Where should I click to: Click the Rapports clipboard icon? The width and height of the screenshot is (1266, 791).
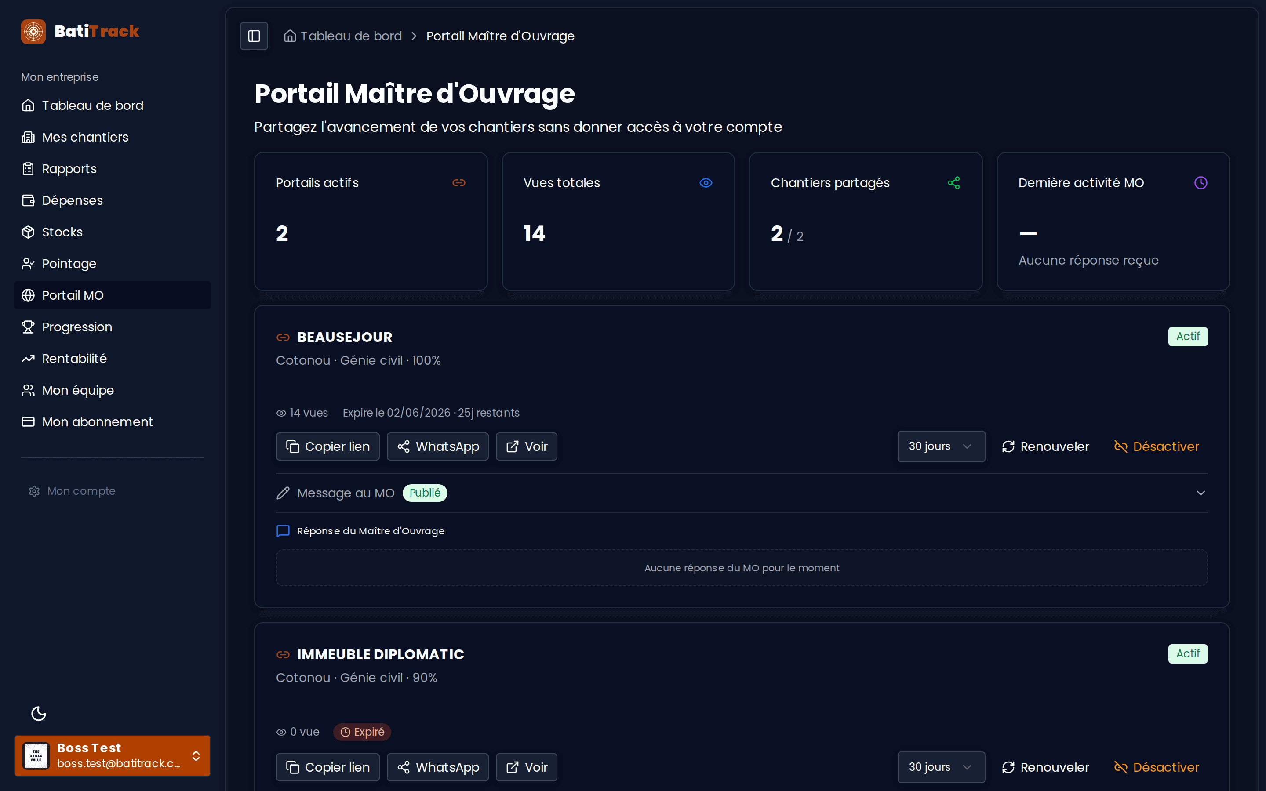[x=28, y=168]
